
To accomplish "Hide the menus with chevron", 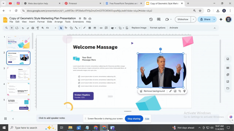I will tap(214, 28).
